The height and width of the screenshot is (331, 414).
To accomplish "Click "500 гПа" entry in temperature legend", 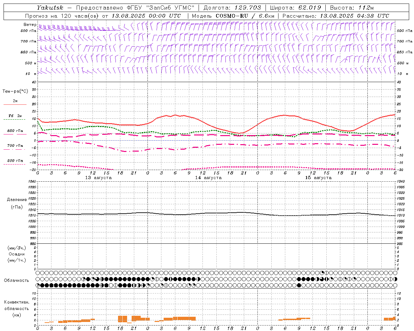I will pos(15,161).
